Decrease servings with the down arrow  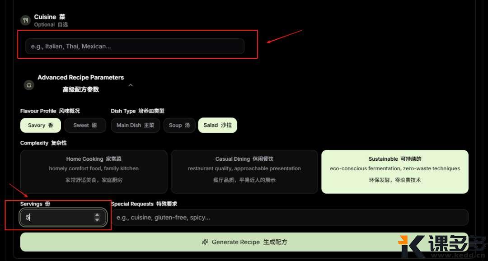[x=97, y=220]
